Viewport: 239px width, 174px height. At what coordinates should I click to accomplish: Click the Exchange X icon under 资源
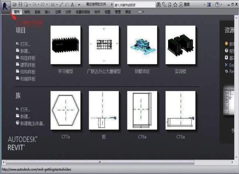click(x=226, y=65)
